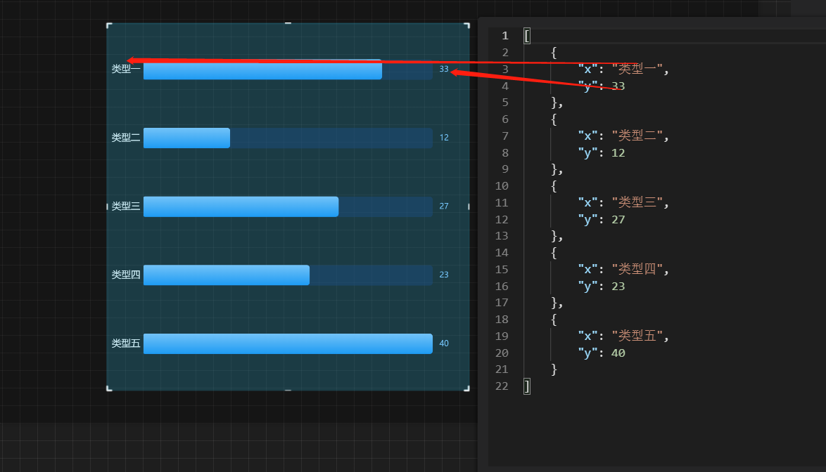Click the blue filled bar for 类型一
The width and height of the screenshot is (826, 472).
coord(262,70)
